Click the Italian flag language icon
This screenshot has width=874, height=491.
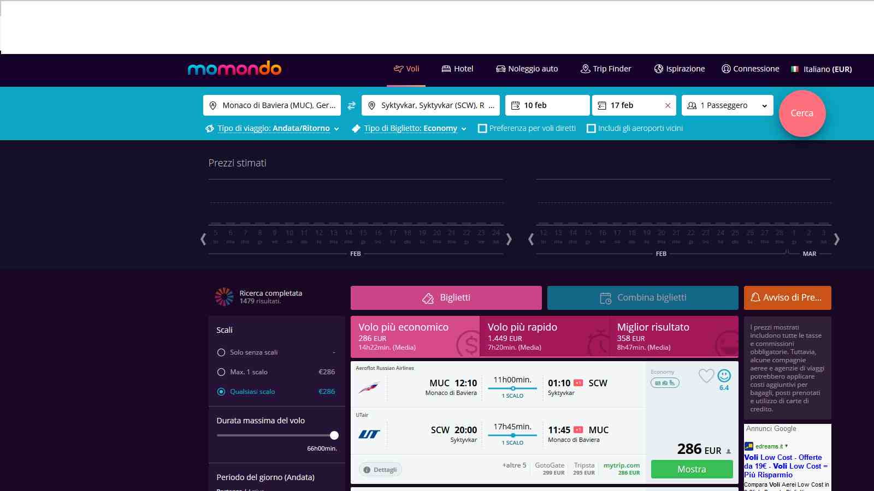[795, 69]
